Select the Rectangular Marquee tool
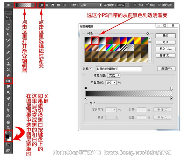This screenshot has height=159, width=191. click(x=8, y=23)
